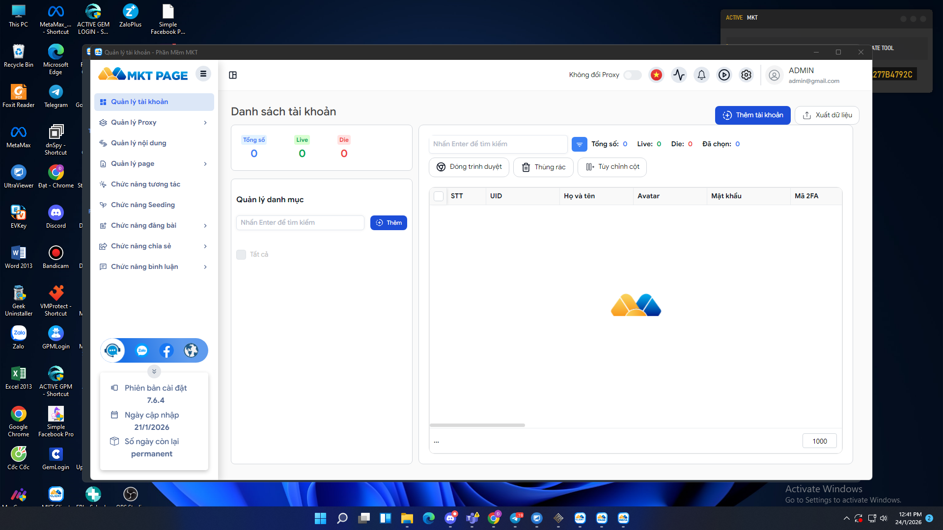
Task: Tick the Tất cả category checkbox
Action: (x=241, y=255)
